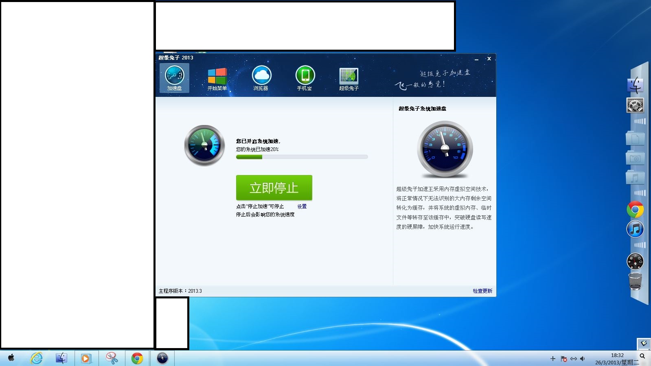Click the network icon in system tray
Screen dimensions: 651x366
[x=574, y=359]
